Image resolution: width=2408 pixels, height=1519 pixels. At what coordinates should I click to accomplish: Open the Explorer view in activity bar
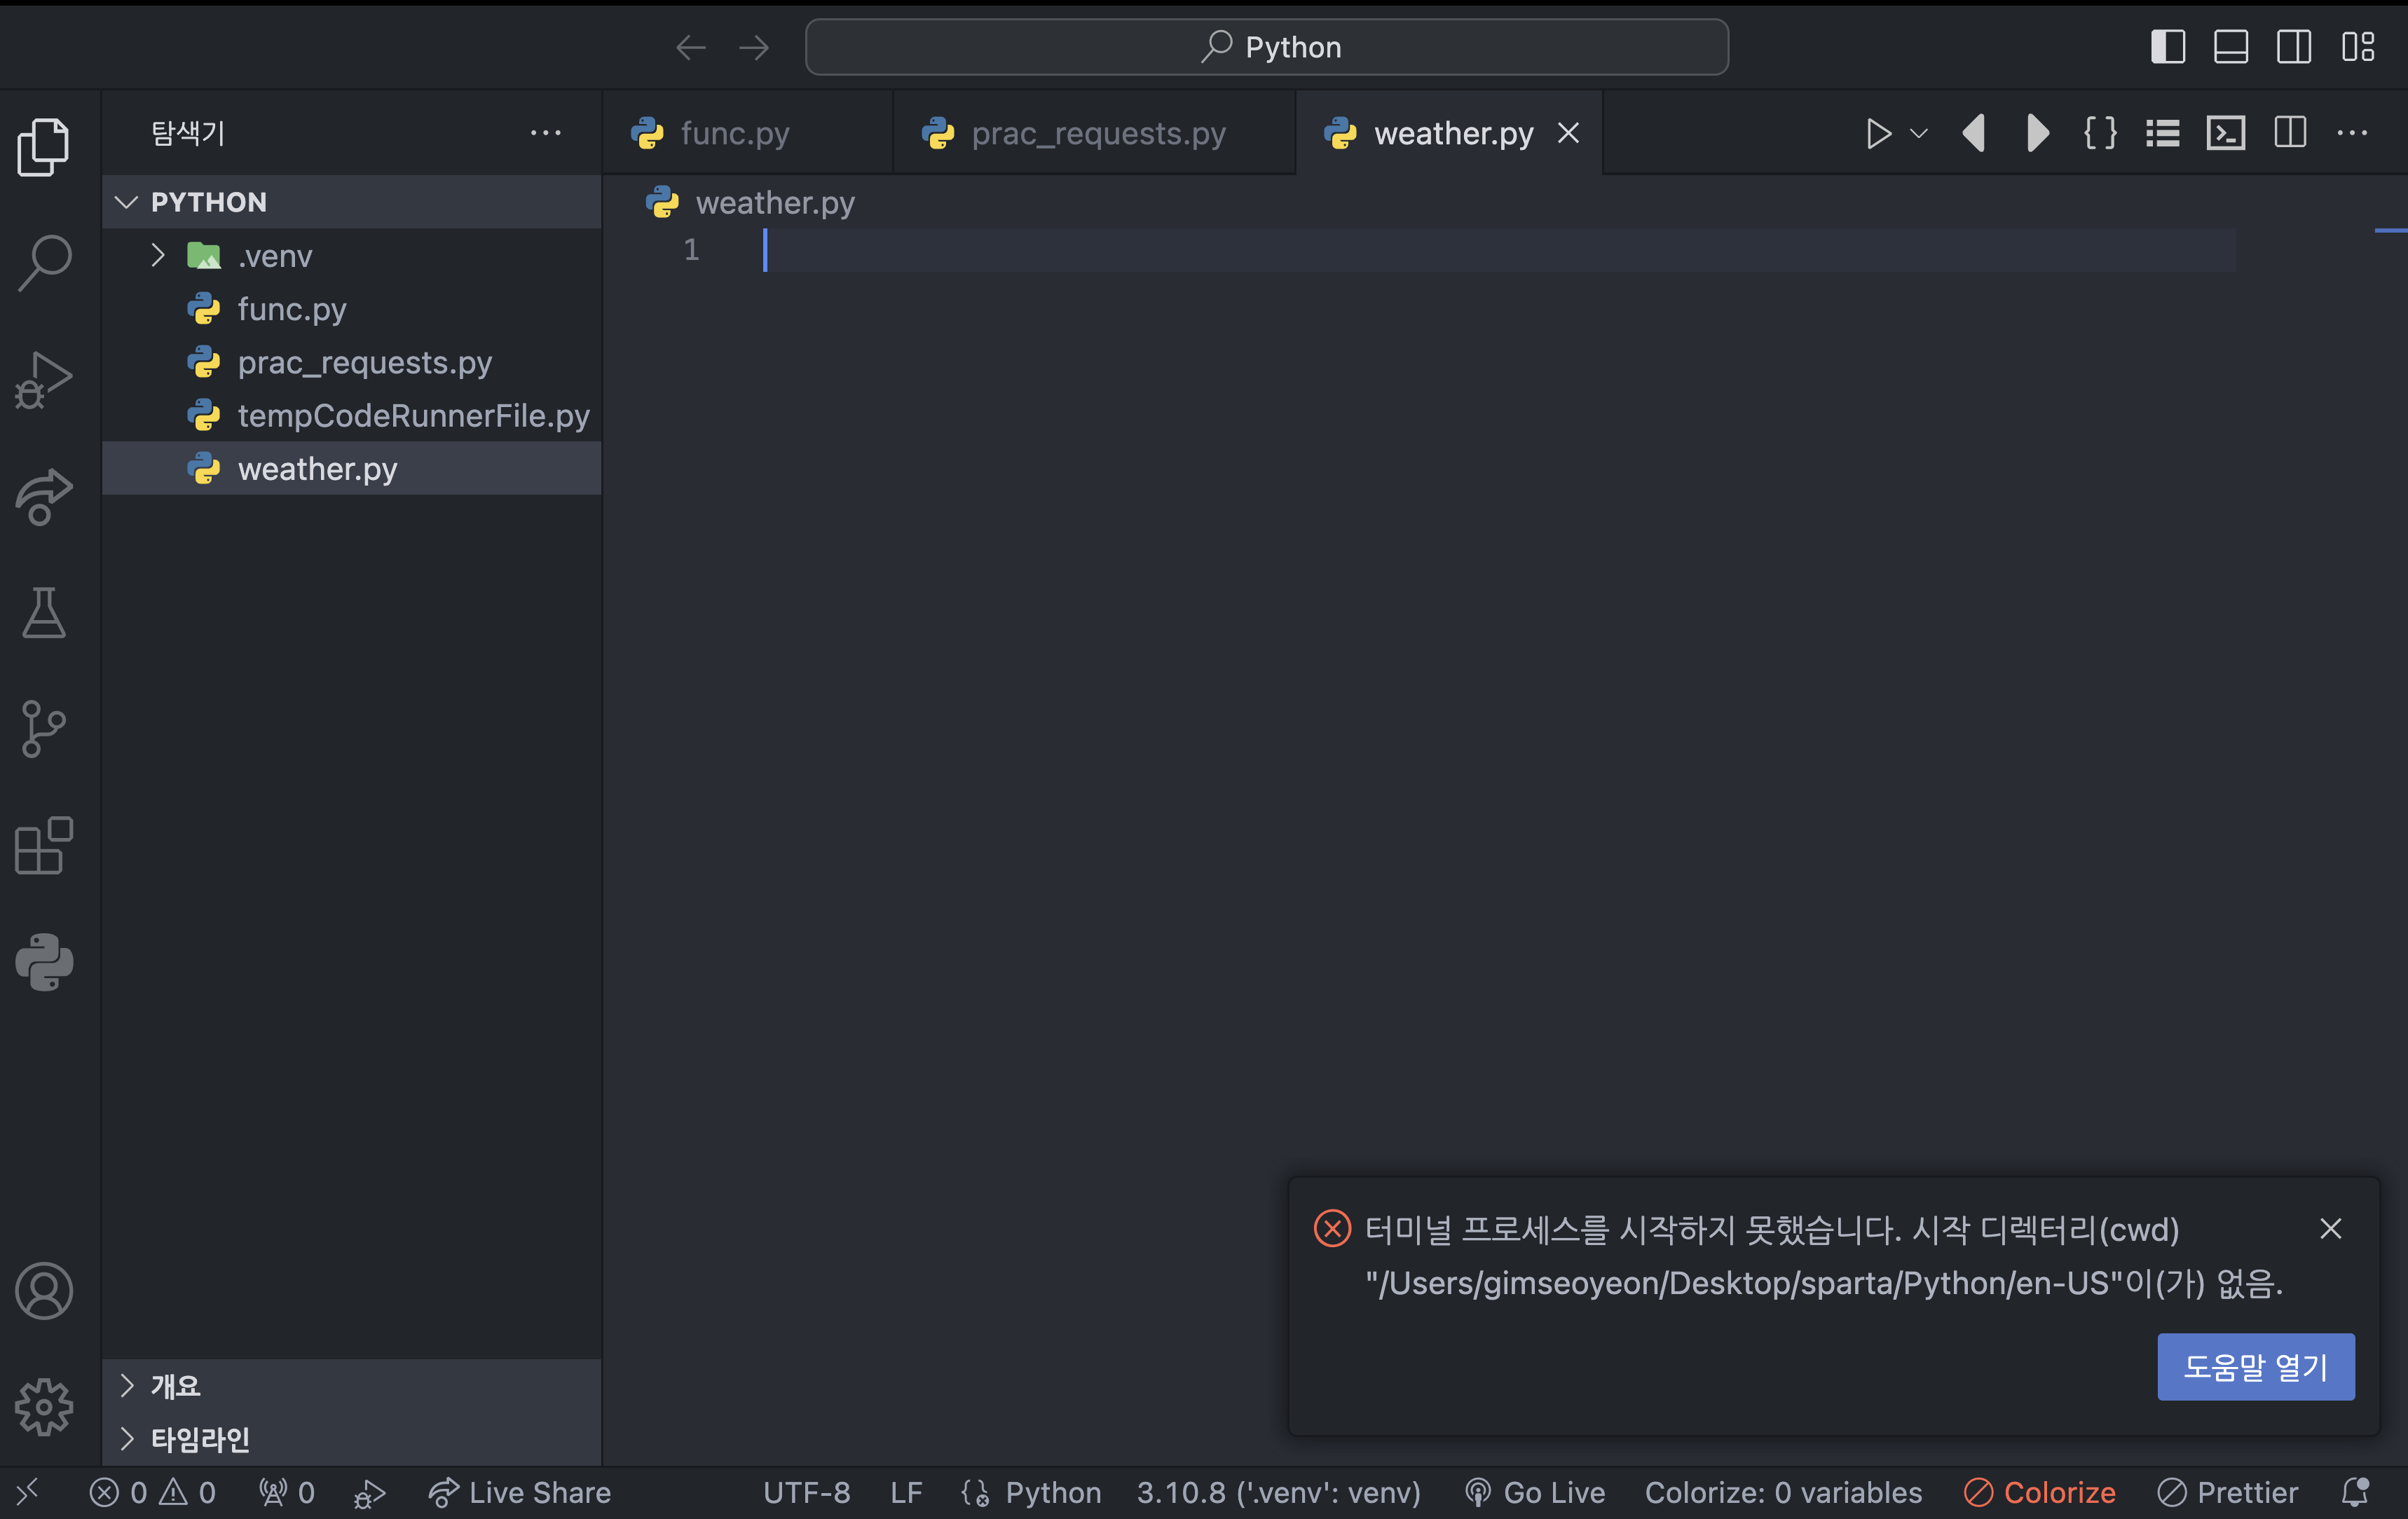[44, 147]
